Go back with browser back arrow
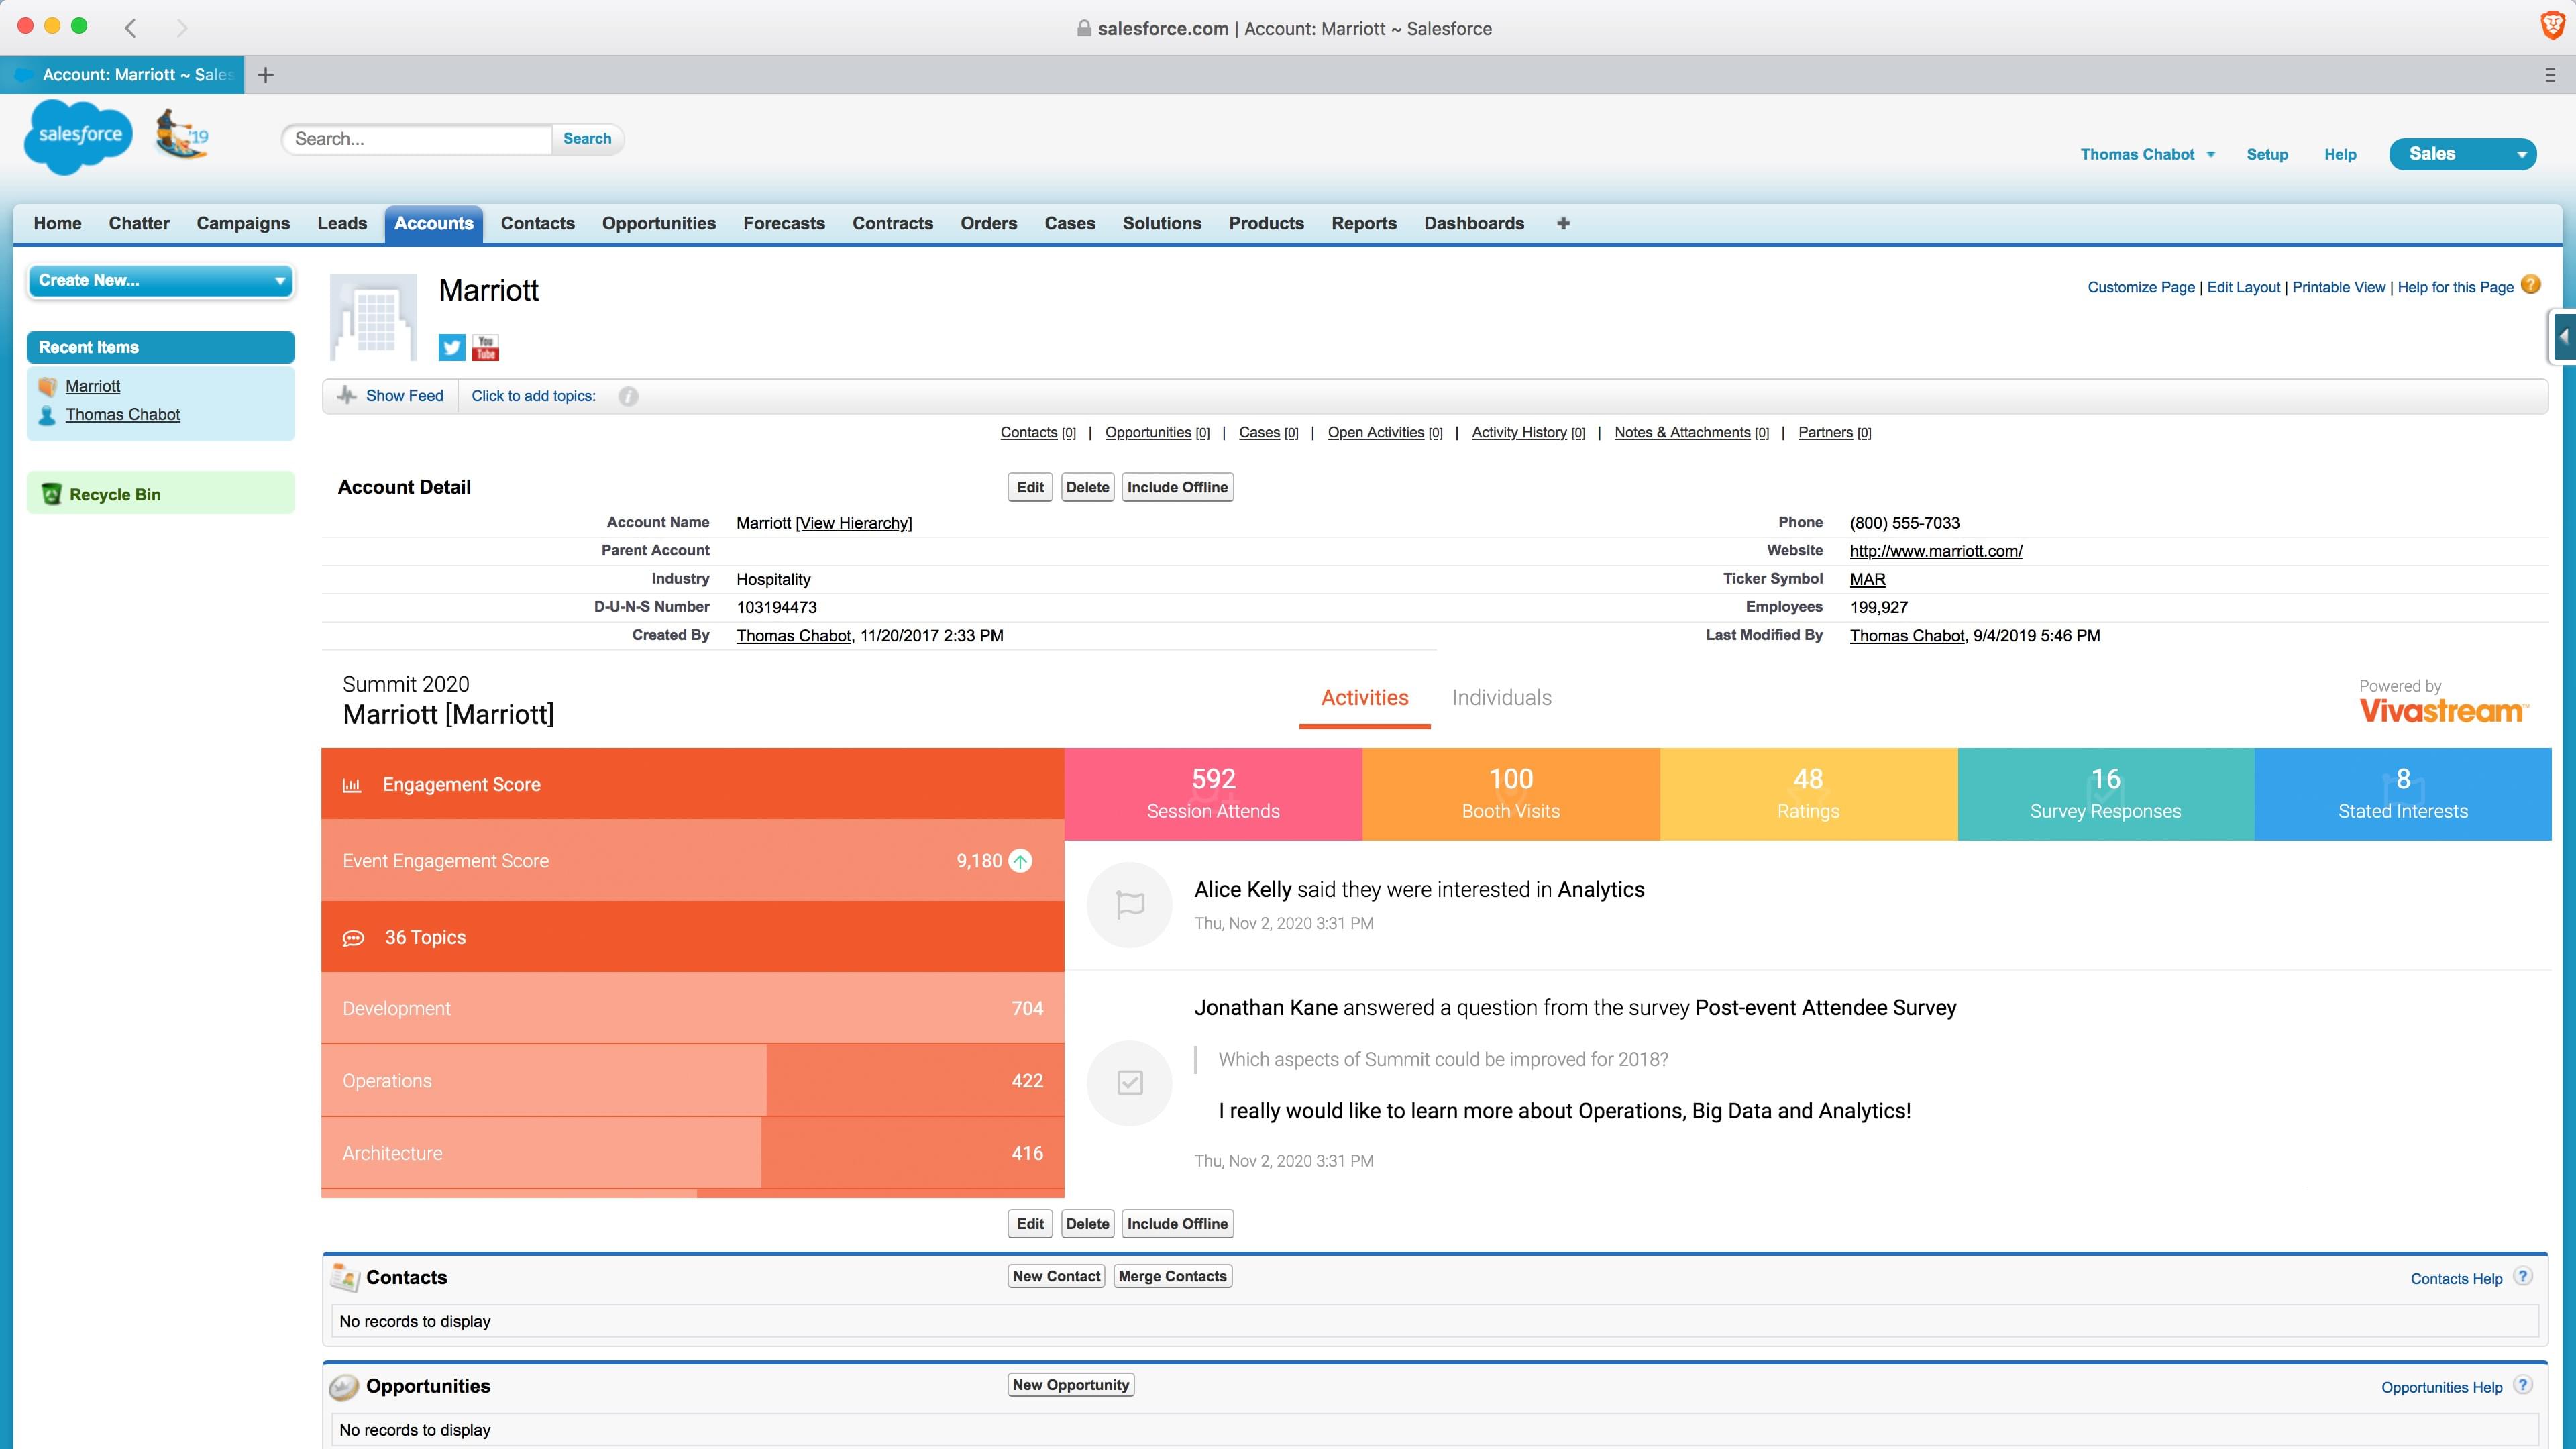The image size is (2576, 1449). click(x=130, y=28)
